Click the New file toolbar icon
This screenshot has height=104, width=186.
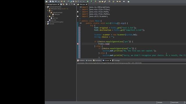pos(46,1)
